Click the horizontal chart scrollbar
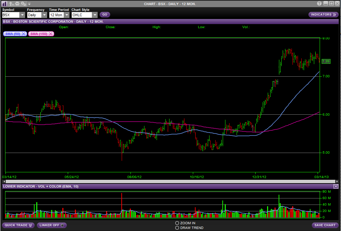The image size is (341, 231). coord(163,181)
